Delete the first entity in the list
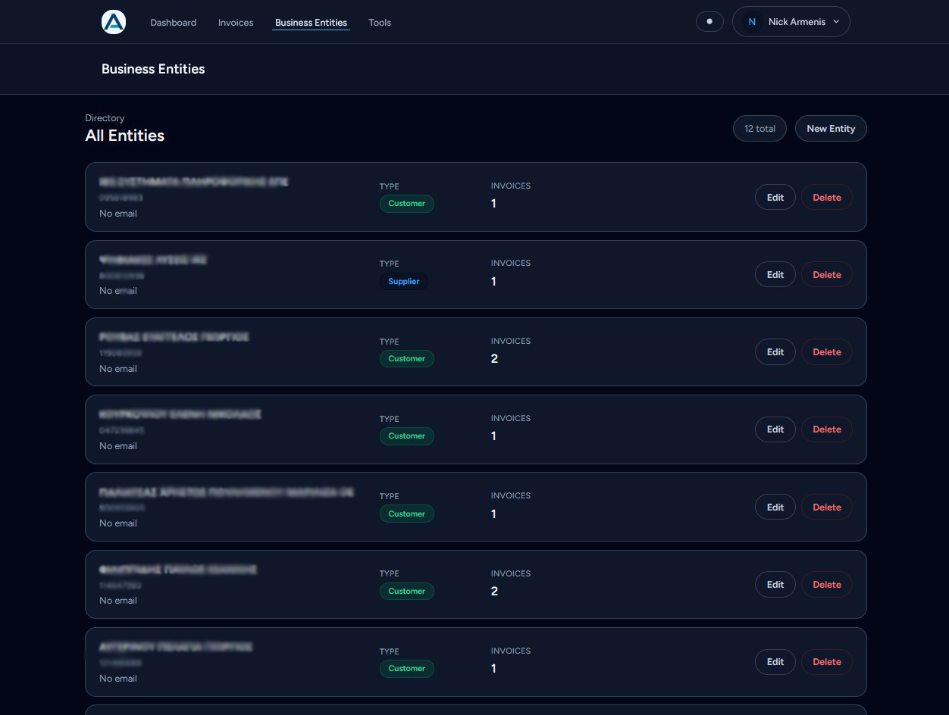 tap(826, 198)
